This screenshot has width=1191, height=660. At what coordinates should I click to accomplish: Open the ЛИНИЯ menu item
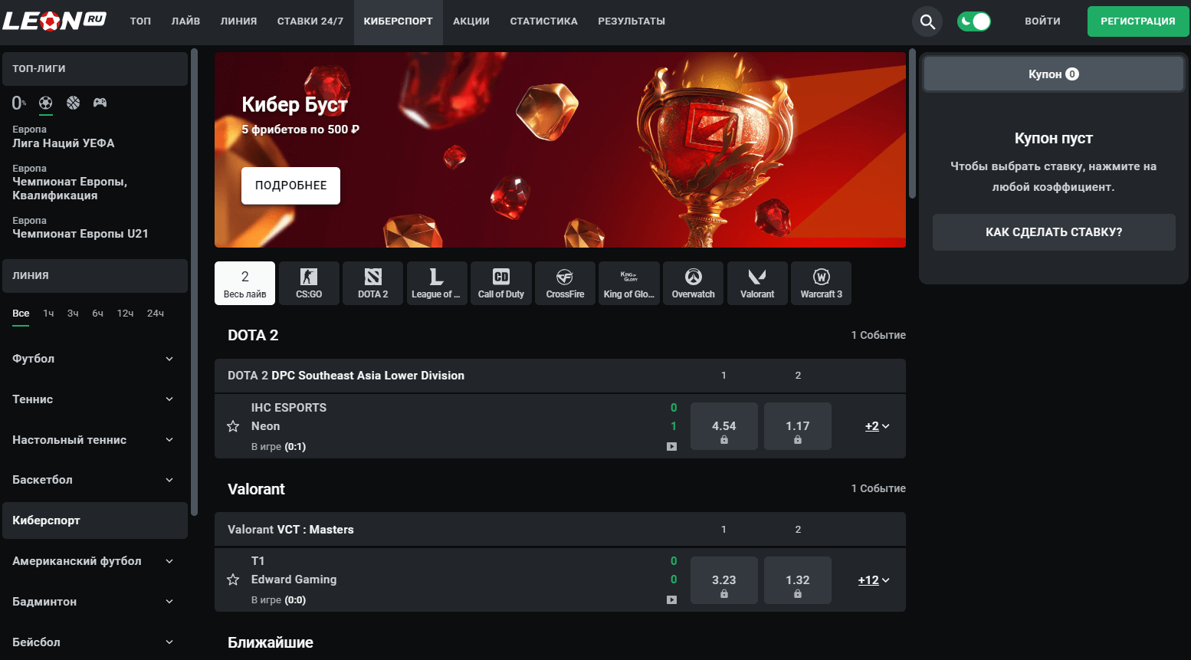click(x=238, y=21)
